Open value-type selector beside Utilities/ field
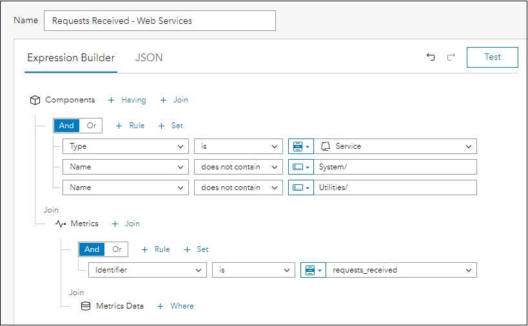This screenshot has width=528, height=326. click(301, 187)
